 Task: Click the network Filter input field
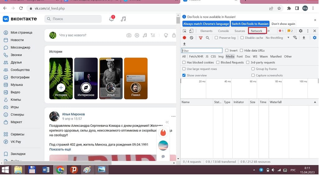coord(202,51)
